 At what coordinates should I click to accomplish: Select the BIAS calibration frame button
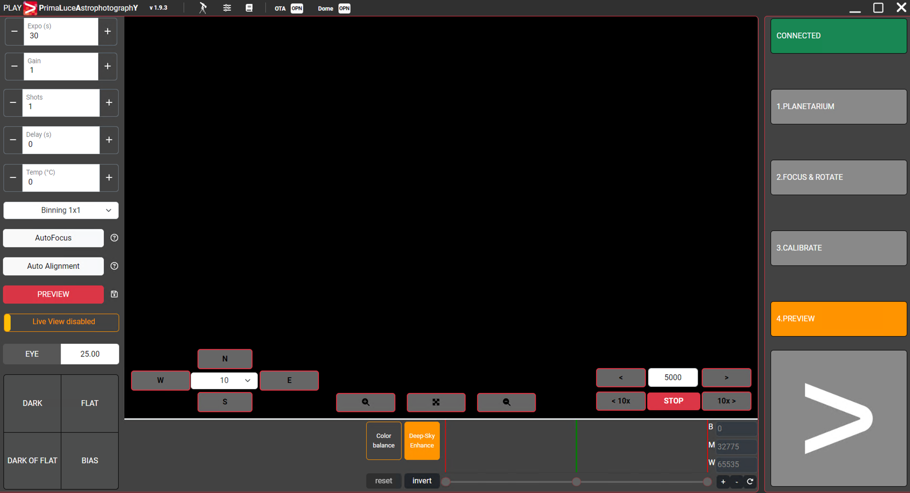(90, 461)
